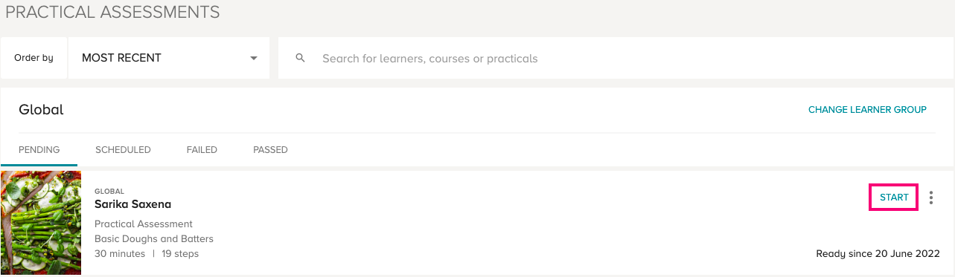The width and height of the screenshot is (955, 277).
Task: Click the Practical Assessment label text
Action: (x=144, y=224)
